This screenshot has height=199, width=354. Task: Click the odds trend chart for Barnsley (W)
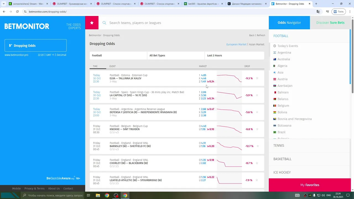tap(229, 146)
